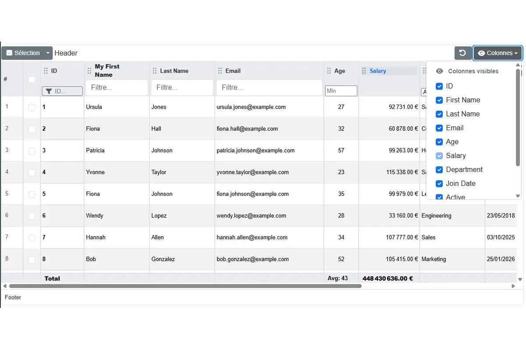Open the Colonnes dropdown button

[498, 53]
